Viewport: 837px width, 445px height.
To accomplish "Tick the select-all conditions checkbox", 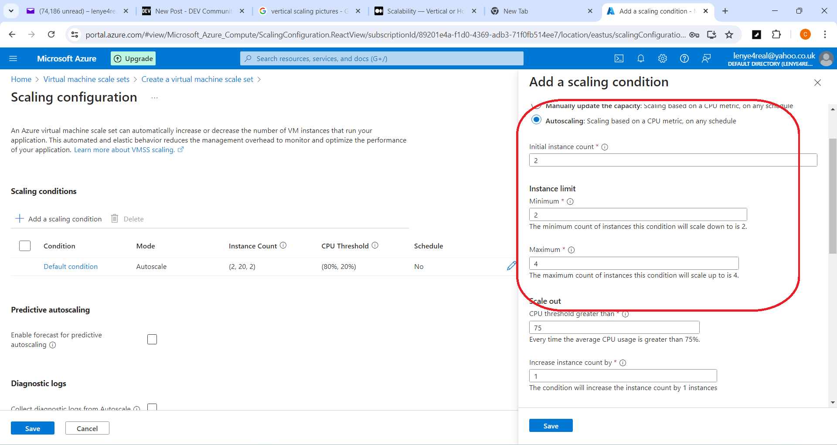I will [25, 246].
